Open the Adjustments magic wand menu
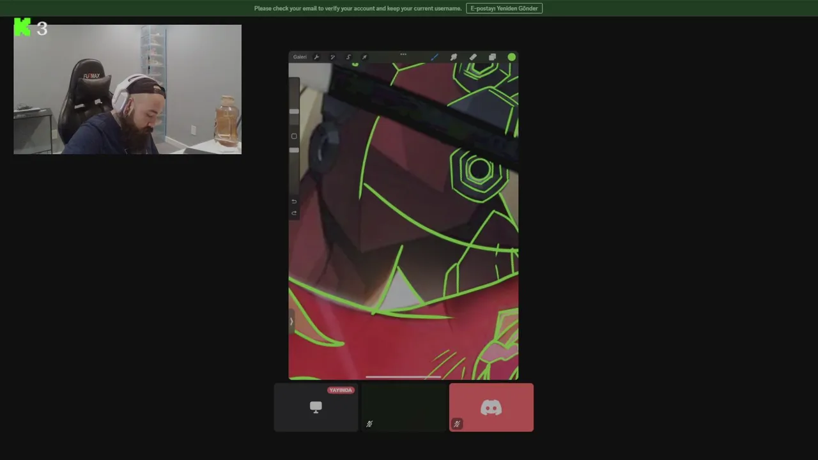 pos(332,57)
